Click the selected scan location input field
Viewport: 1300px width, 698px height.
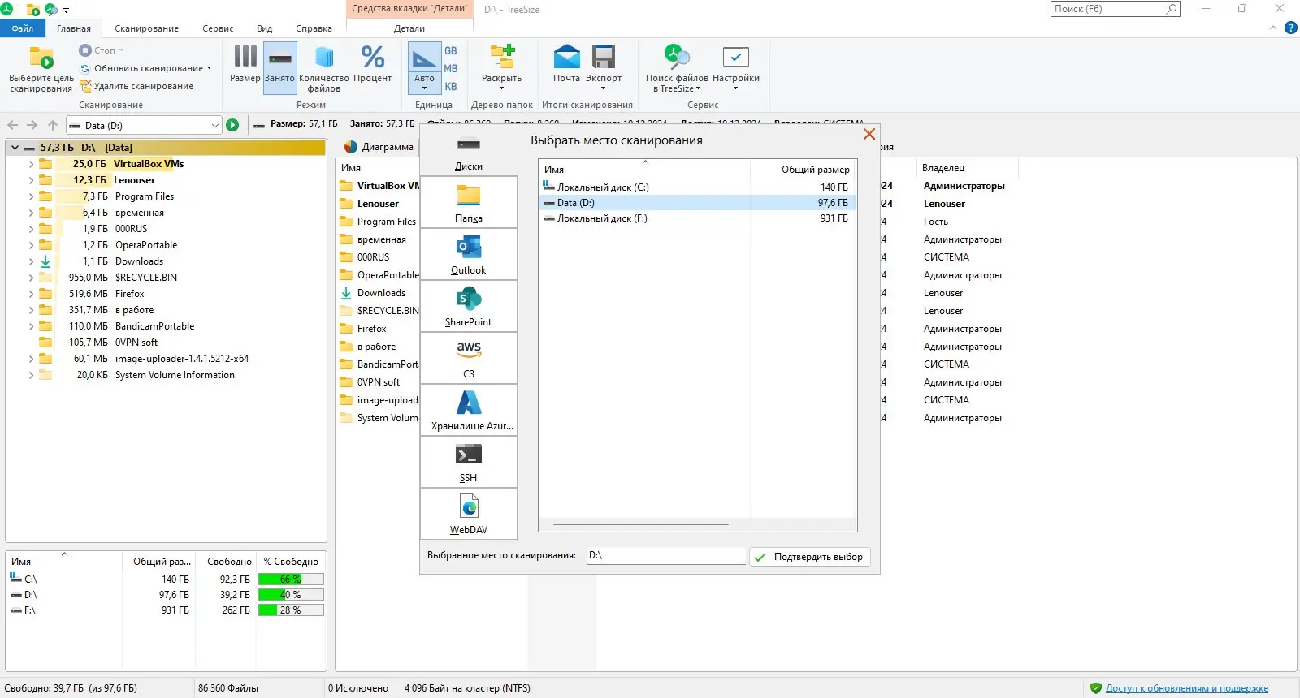tap(665, 556)
